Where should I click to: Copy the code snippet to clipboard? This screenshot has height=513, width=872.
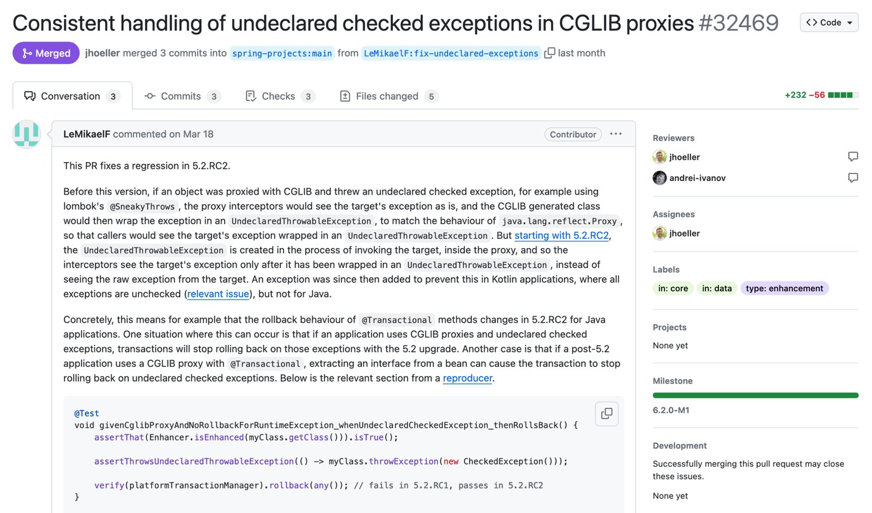pyautogui.click(x=607, y=414)
